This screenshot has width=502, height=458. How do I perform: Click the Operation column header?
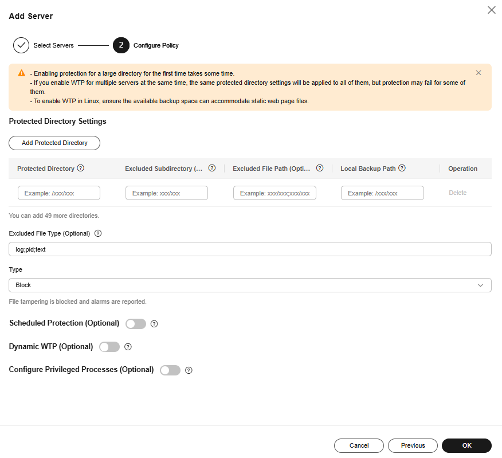pos(462,169)
